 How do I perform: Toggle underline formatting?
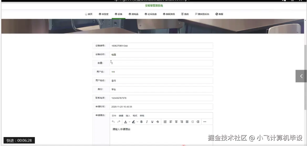(x=152, y=122)
